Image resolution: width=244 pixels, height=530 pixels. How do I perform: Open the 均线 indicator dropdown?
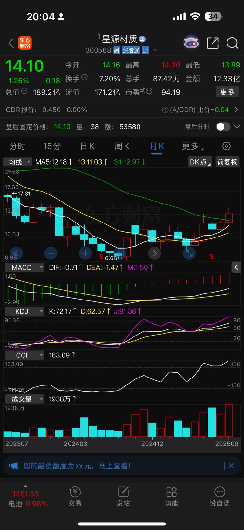coord(18,162)
